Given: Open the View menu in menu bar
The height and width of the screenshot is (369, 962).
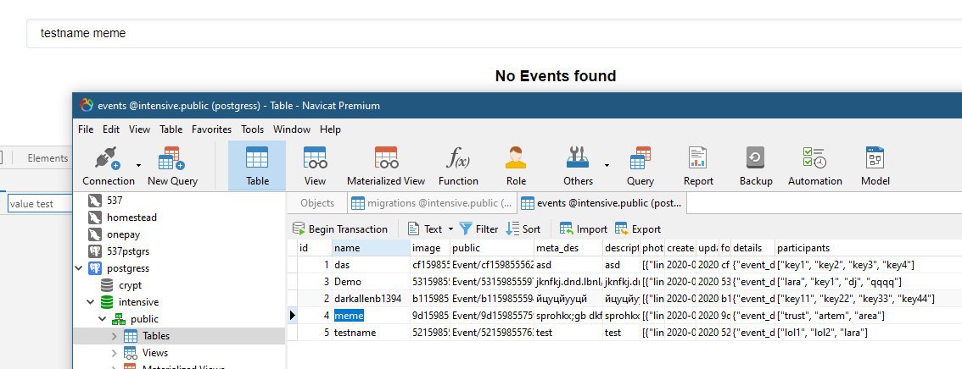Looking at the screenshot, I should pyautogui.click(x=139, y=129).
